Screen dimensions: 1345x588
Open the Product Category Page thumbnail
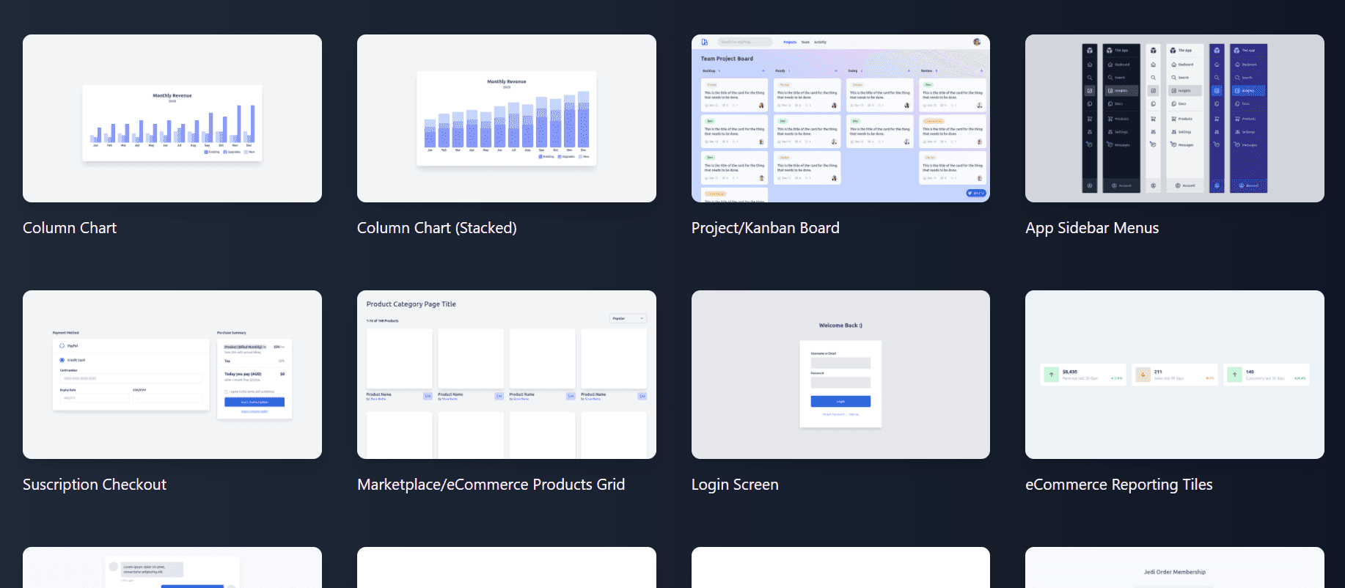coord(507,375)
